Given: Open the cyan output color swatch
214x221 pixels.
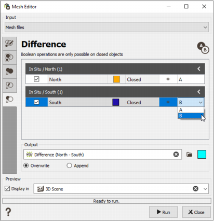Looking at the screenshot, I should tap(202, 155).
